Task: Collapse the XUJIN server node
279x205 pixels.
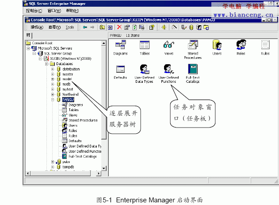Action: pos(41,58)
